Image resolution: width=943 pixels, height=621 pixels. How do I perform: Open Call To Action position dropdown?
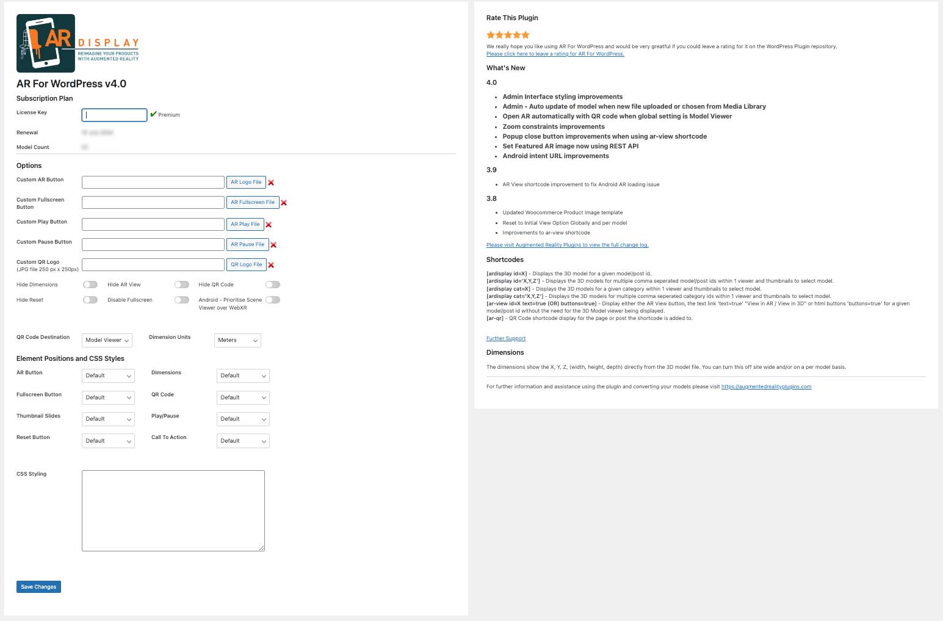point(243,441)
